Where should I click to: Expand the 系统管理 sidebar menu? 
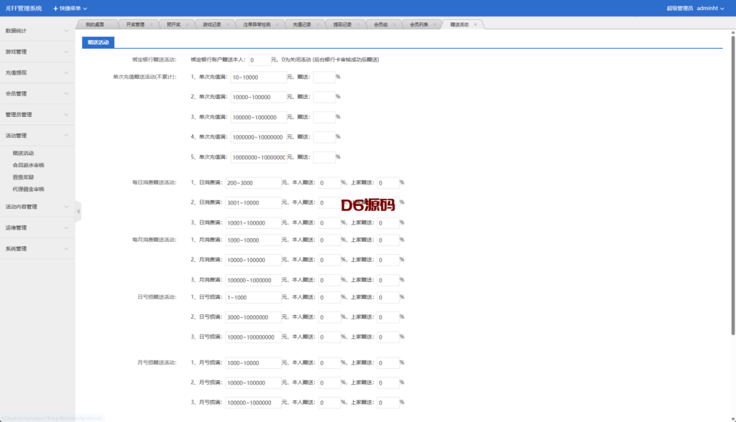37,249
